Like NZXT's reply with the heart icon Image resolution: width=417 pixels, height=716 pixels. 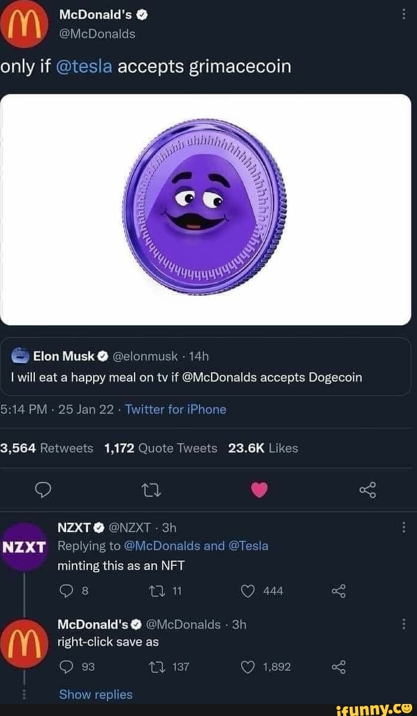pyautogui.click(x=246, y=591)
